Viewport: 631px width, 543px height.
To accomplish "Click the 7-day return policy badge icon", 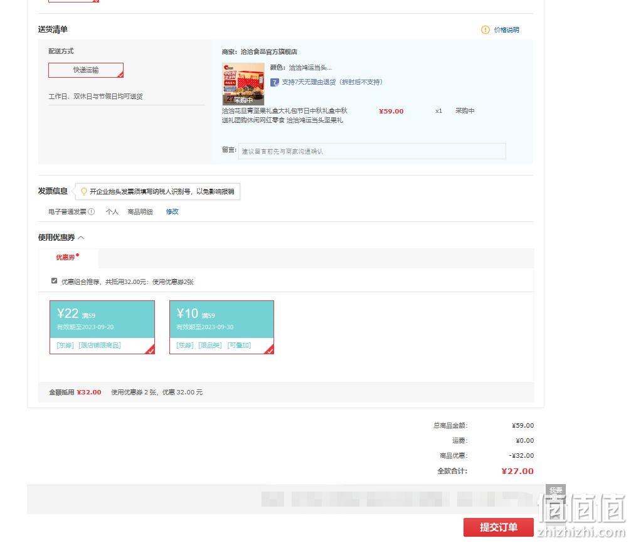I will pos(275,83).
